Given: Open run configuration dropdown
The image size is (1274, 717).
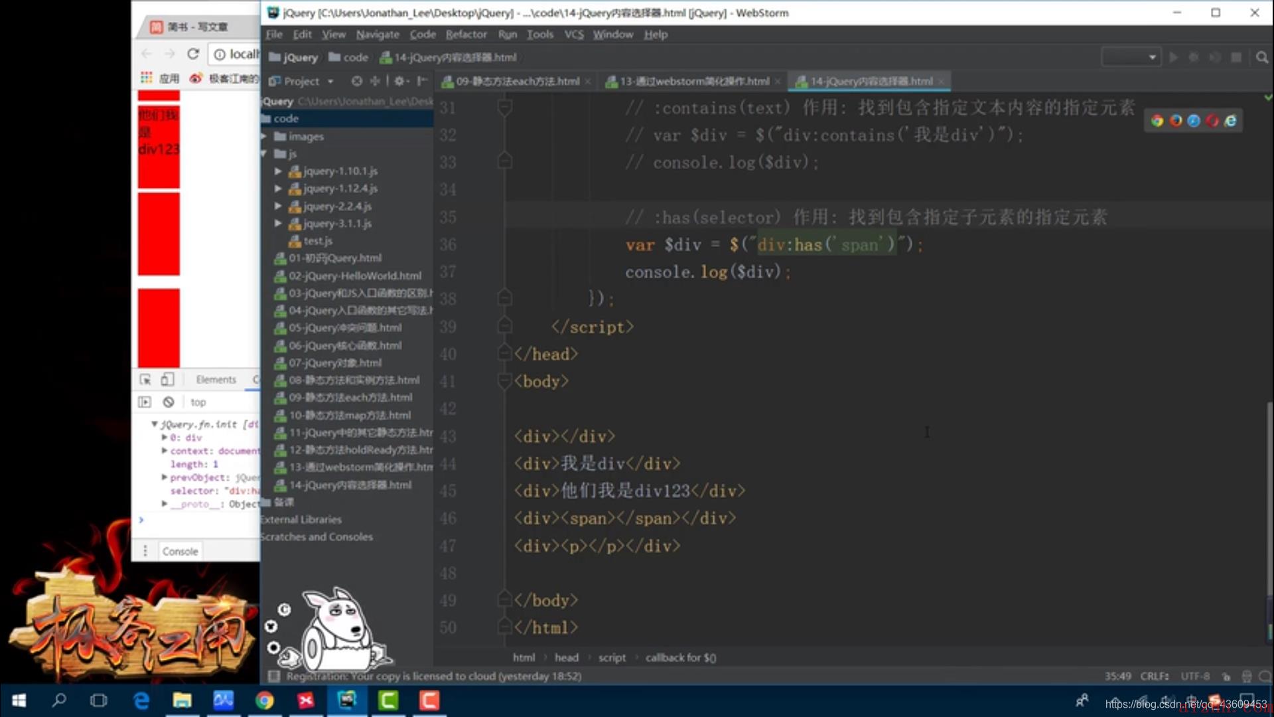Looking at the screenshot, I should coord(1131,57).
